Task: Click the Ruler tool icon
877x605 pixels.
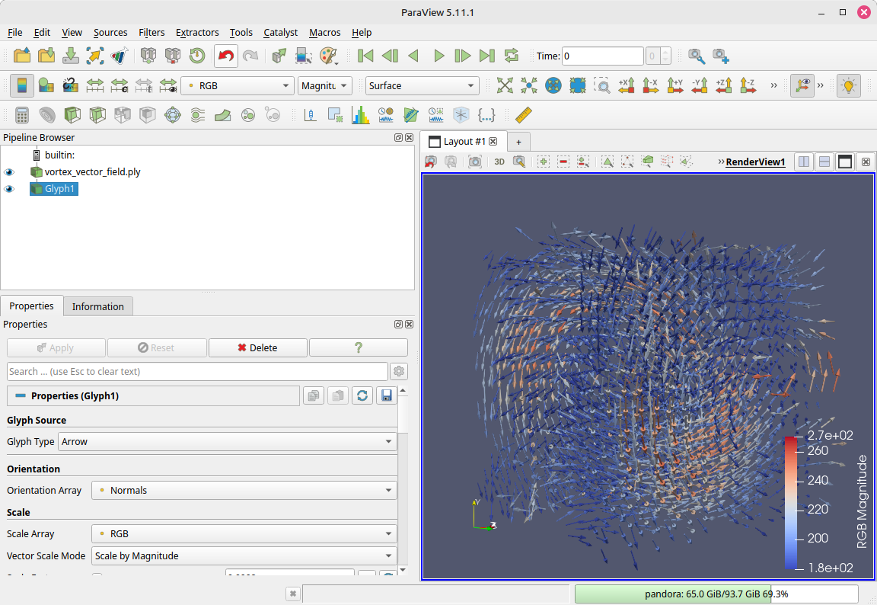Action: 523,115
